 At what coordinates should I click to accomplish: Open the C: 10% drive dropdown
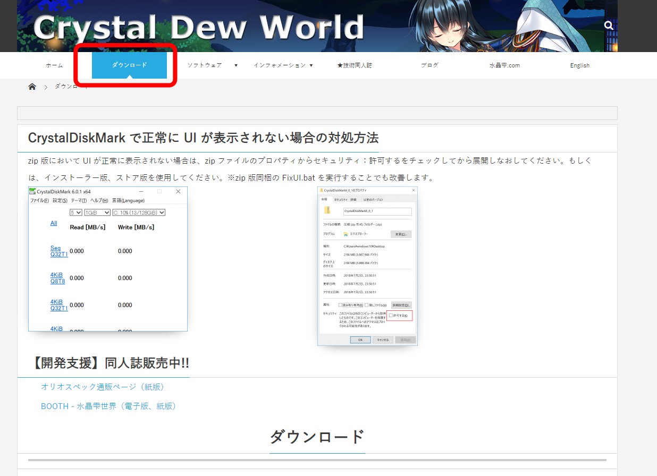coord(139,212)
